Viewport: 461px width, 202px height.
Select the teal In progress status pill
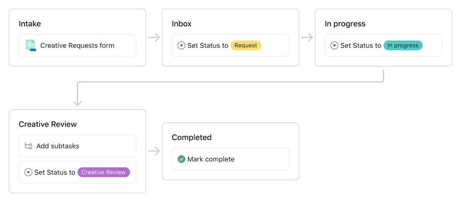[403, 45]
